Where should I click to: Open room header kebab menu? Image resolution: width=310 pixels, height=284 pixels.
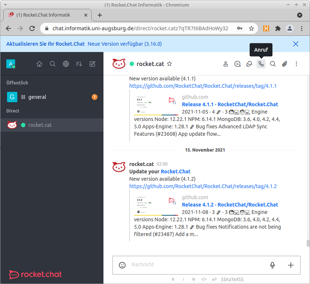point(296,64)
